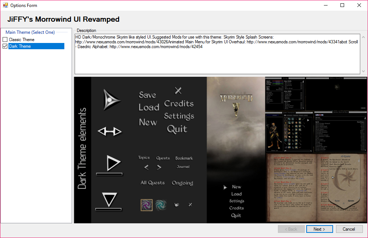Proceed with the Next > button
The width and height of the screenshot is (368, 238).
pos(319,229)
